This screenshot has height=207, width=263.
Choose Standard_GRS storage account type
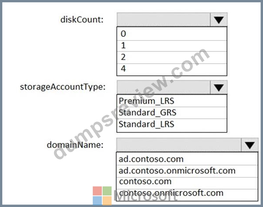coord(172,113)
